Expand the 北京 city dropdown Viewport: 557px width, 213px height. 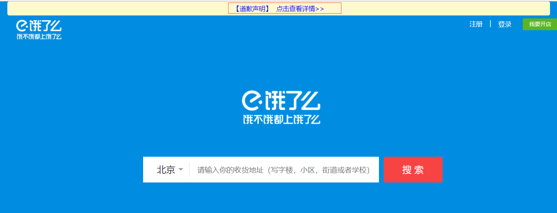coord(170,170)
